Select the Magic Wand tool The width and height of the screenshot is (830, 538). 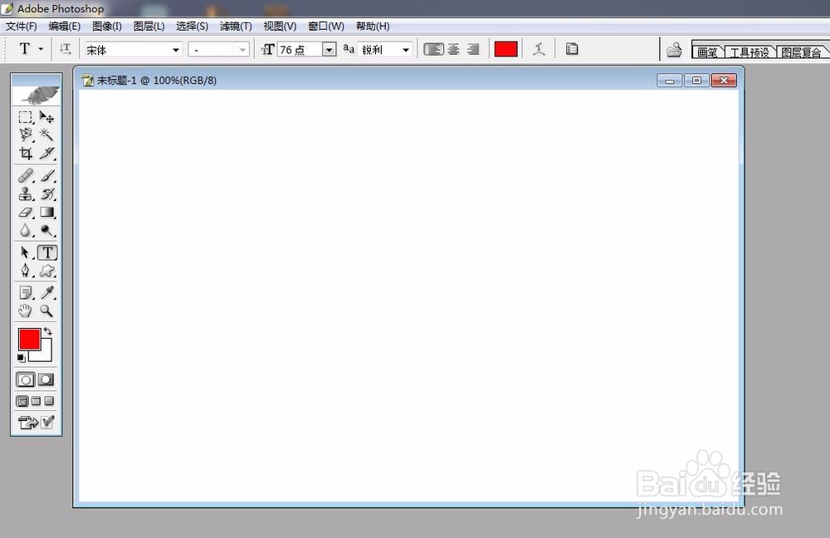tap(46, 135)
